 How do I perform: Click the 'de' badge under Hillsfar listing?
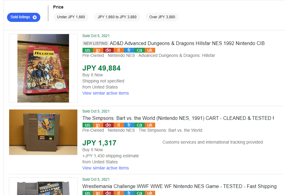coord(108,50)
